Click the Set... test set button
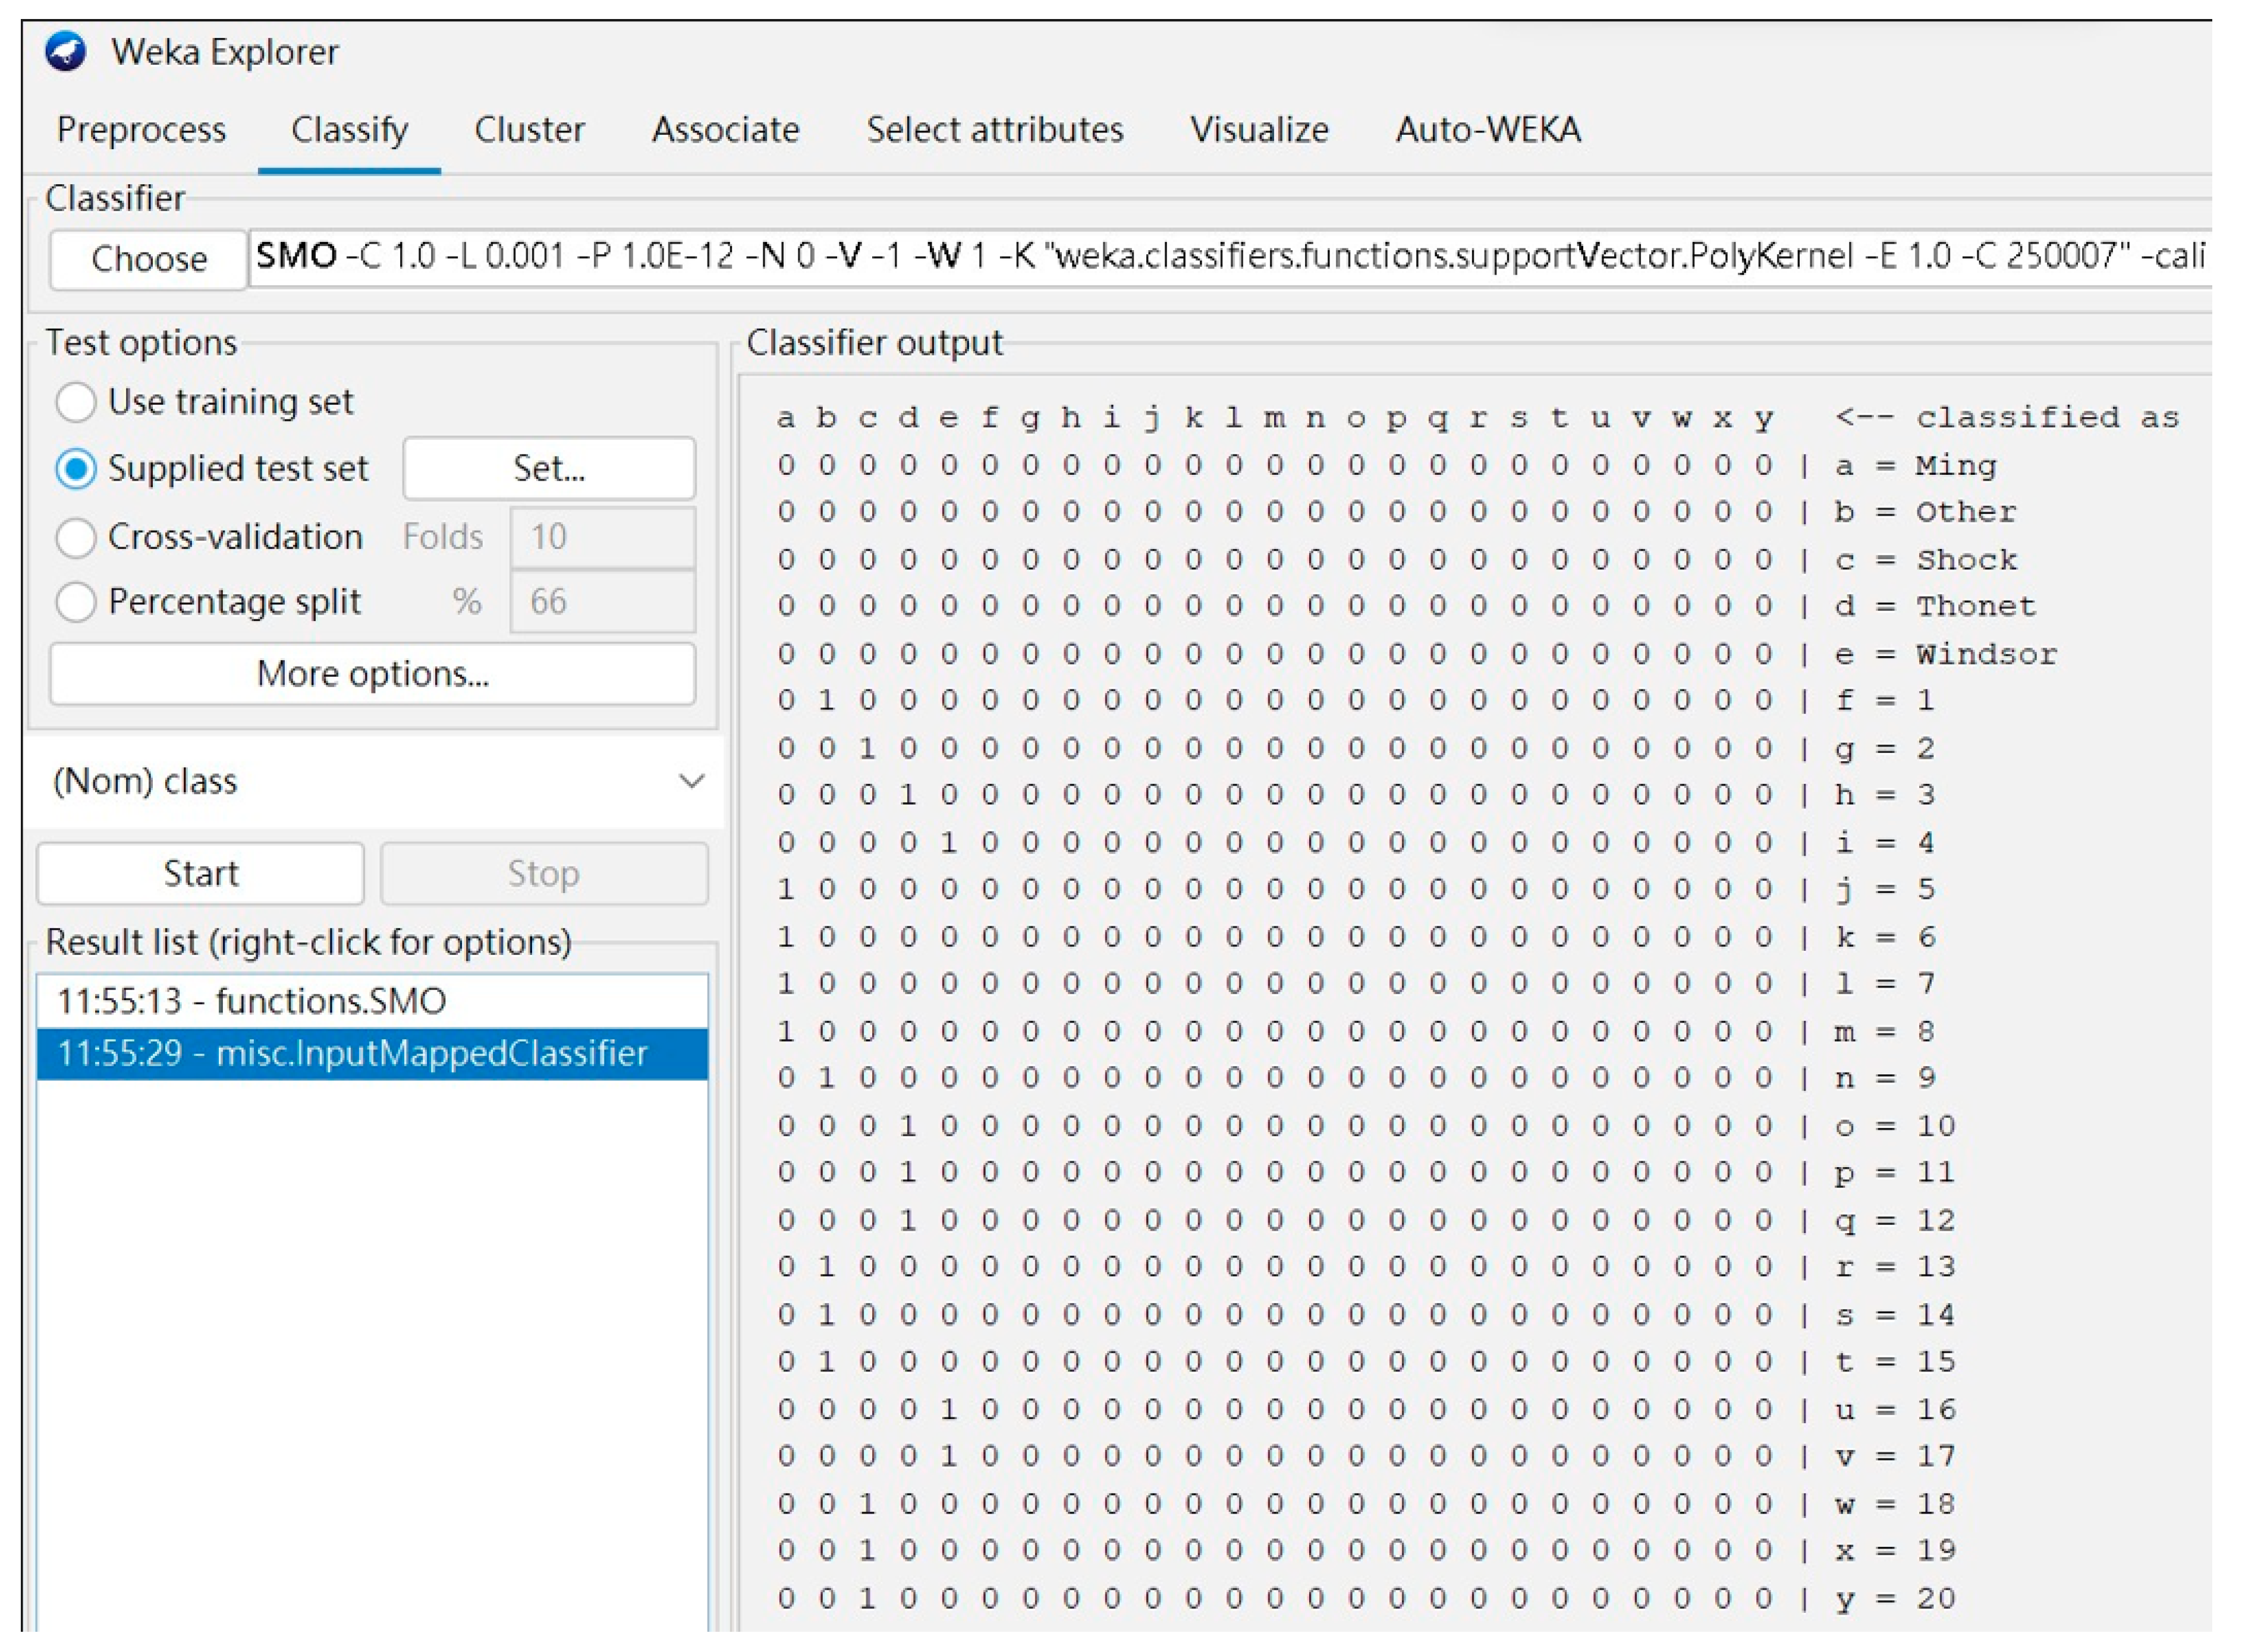 [548, 468]
